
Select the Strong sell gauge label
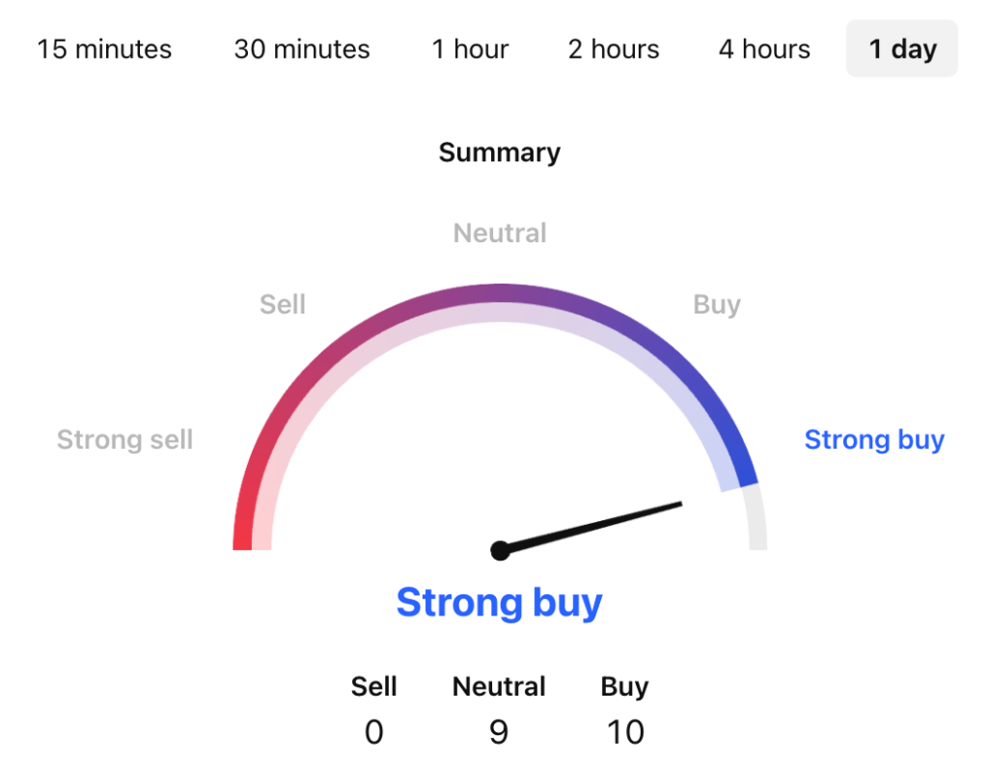124,439
